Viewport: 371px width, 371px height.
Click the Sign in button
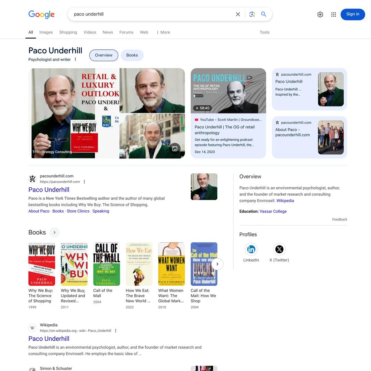(x=352, y=14)
